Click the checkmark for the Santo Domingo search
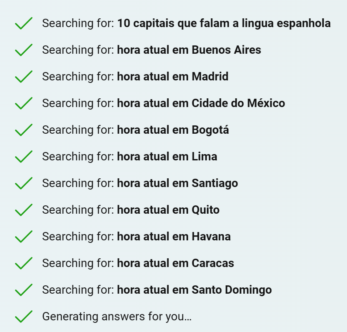Image resolution: width=347 pixels, height=332 pixels. [x=24, y=290]
